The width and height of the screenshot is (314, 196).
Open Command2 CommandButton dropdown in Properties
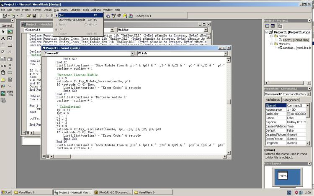[309, 94]
